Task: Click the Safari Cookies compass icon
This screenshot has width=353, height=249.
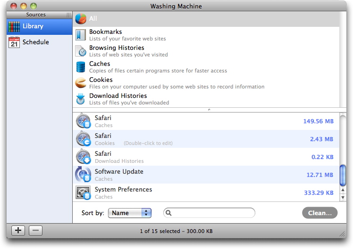Action: click(x=84, y=139)
